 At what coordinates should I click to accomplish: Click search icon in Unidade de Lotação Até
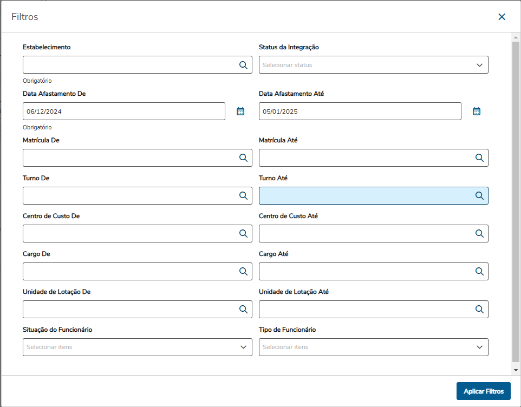pos(479,310)
